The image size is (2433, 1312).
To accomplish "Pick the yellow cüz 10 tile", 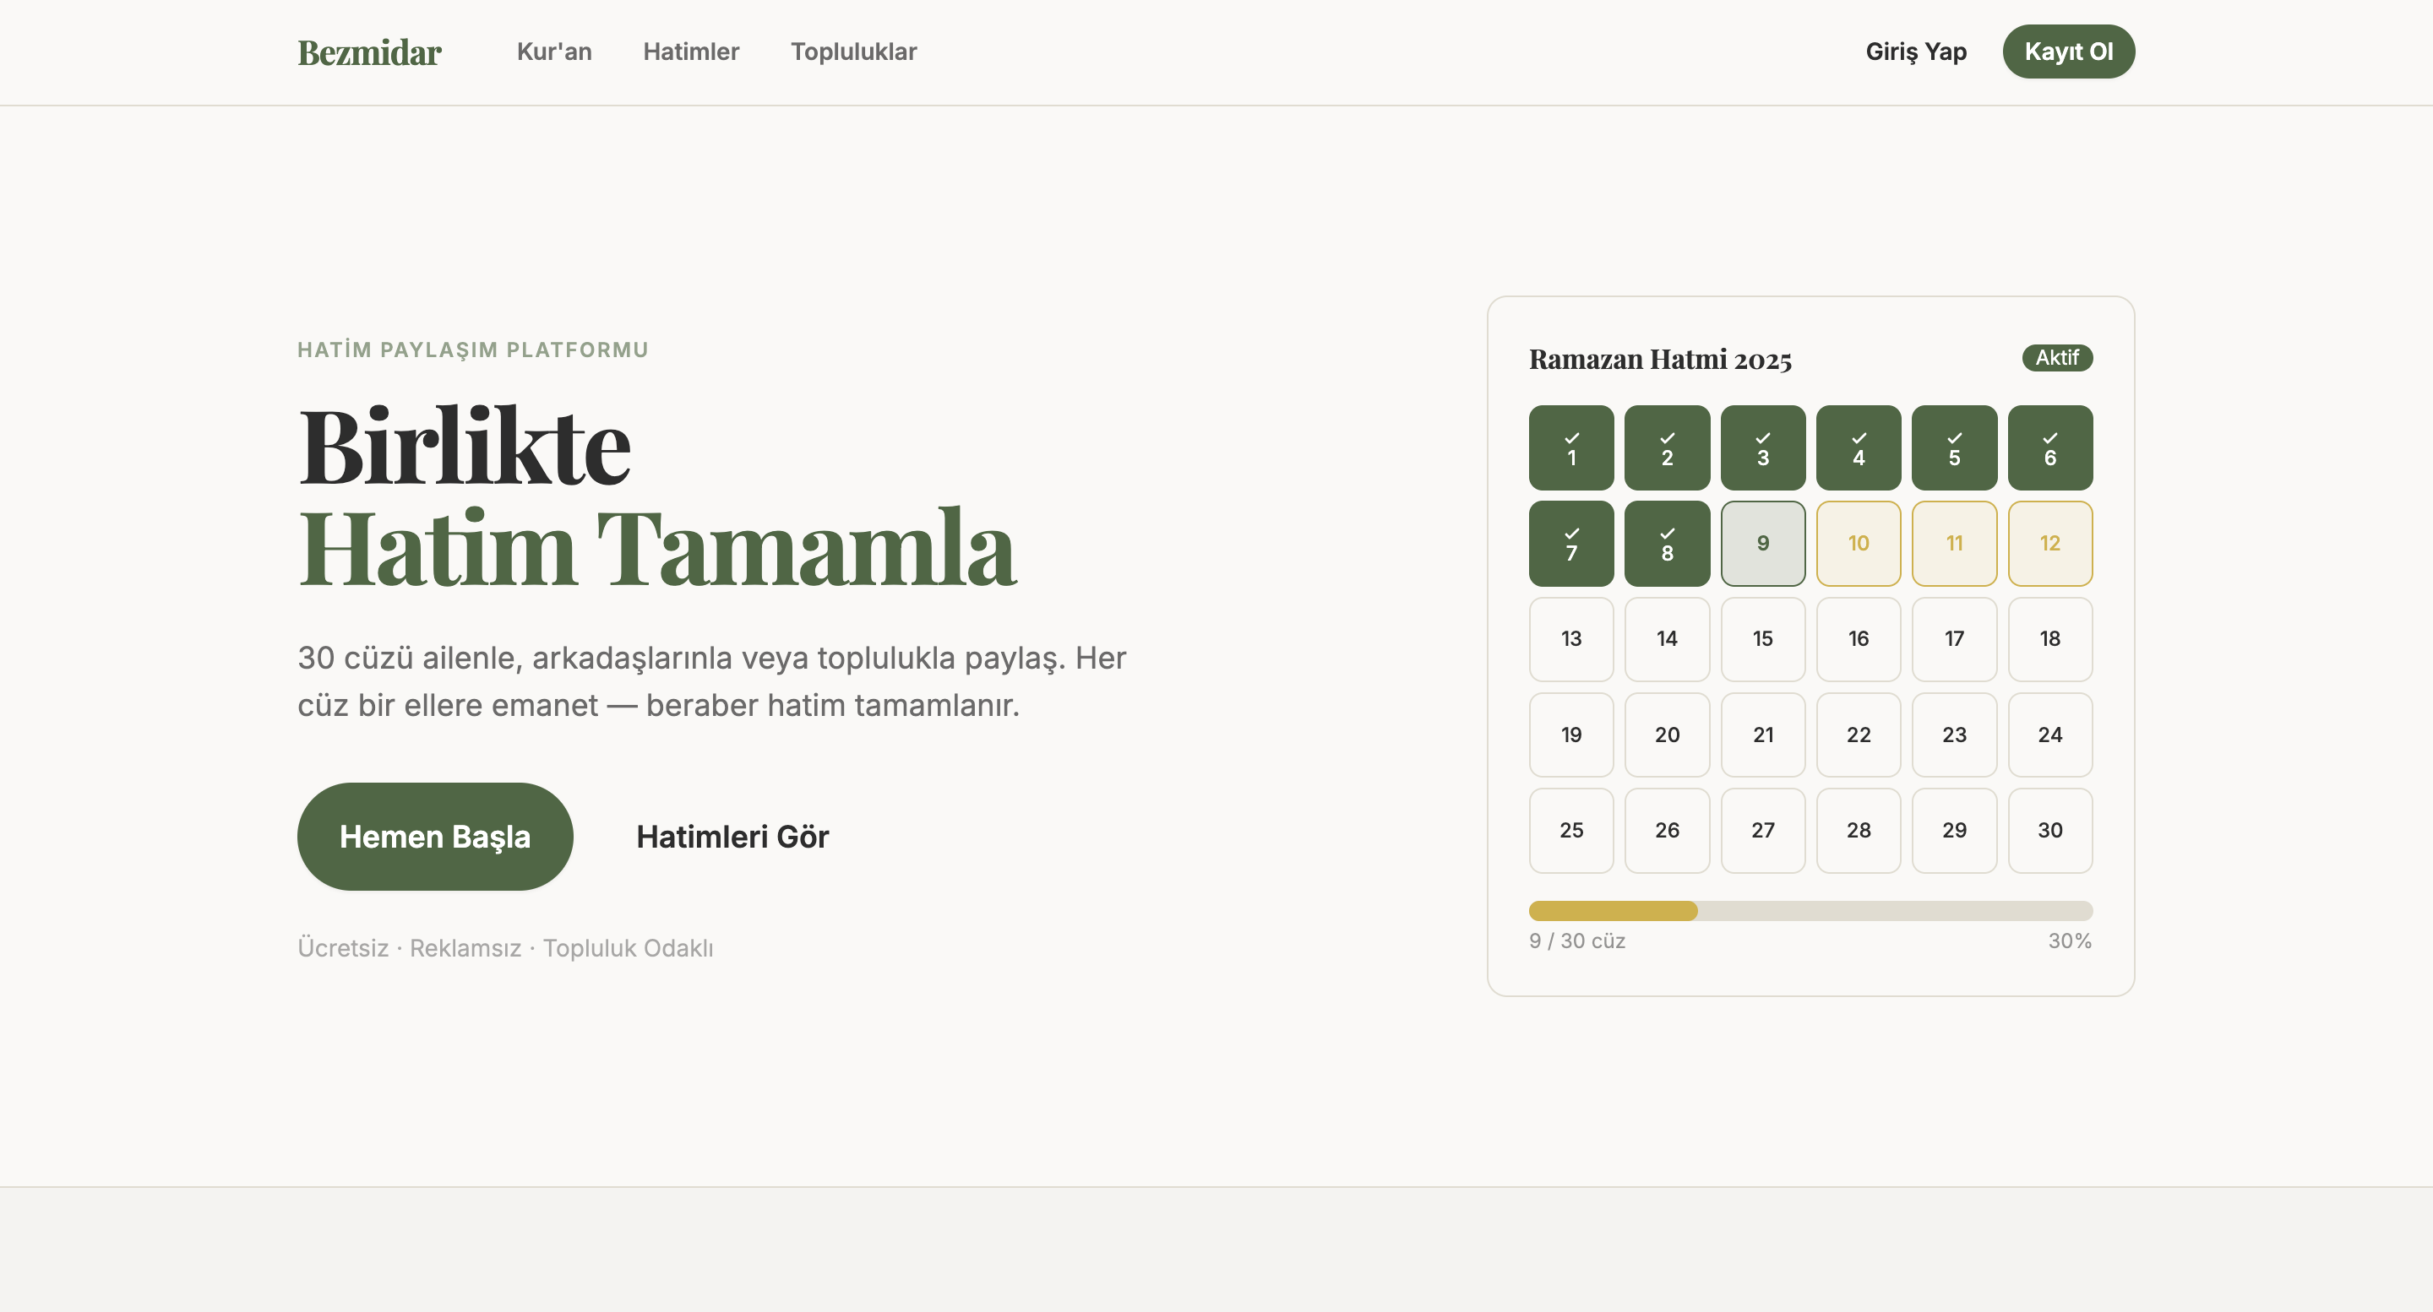I will [x=1859, y=544].
